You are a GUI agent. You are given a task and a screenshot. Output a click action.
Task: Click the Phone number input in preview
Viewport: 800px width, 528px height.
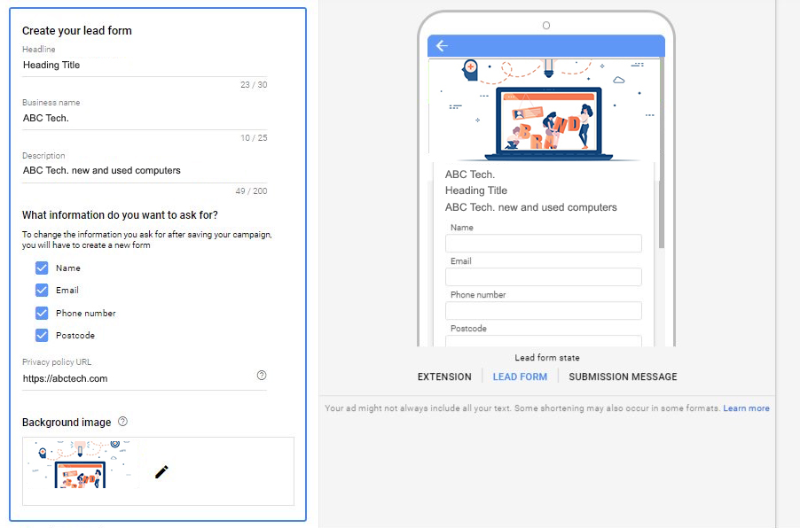[544, 311]
